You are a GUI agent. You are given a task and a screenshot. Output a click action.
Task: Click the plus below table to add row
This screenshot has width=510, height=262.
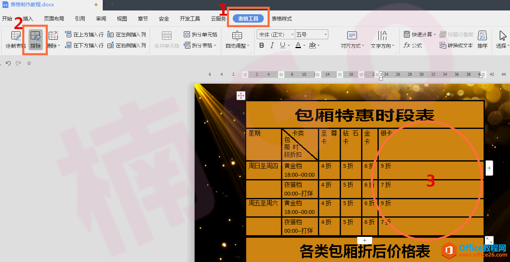click(x=364, y=240)
